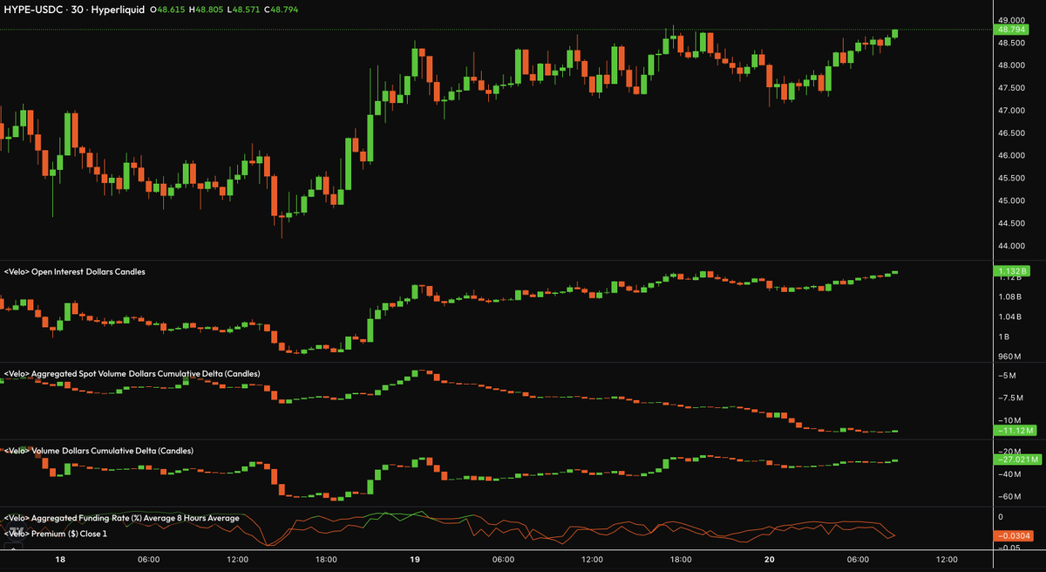Click the −0.0304 funding value label
1046x572 pixels.
pyautogui.click(x=1015, y=535)
